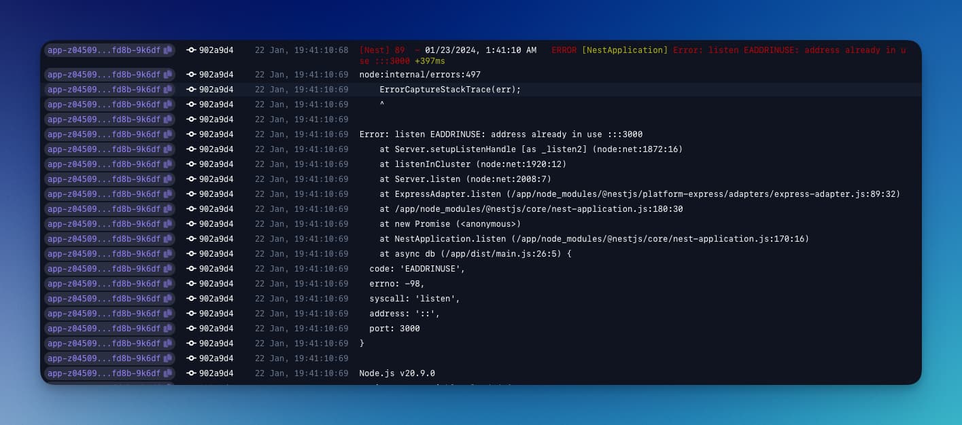
Task: Open commit 902a9d4 on listenInCluster row
Action: [x=210, y=164]
